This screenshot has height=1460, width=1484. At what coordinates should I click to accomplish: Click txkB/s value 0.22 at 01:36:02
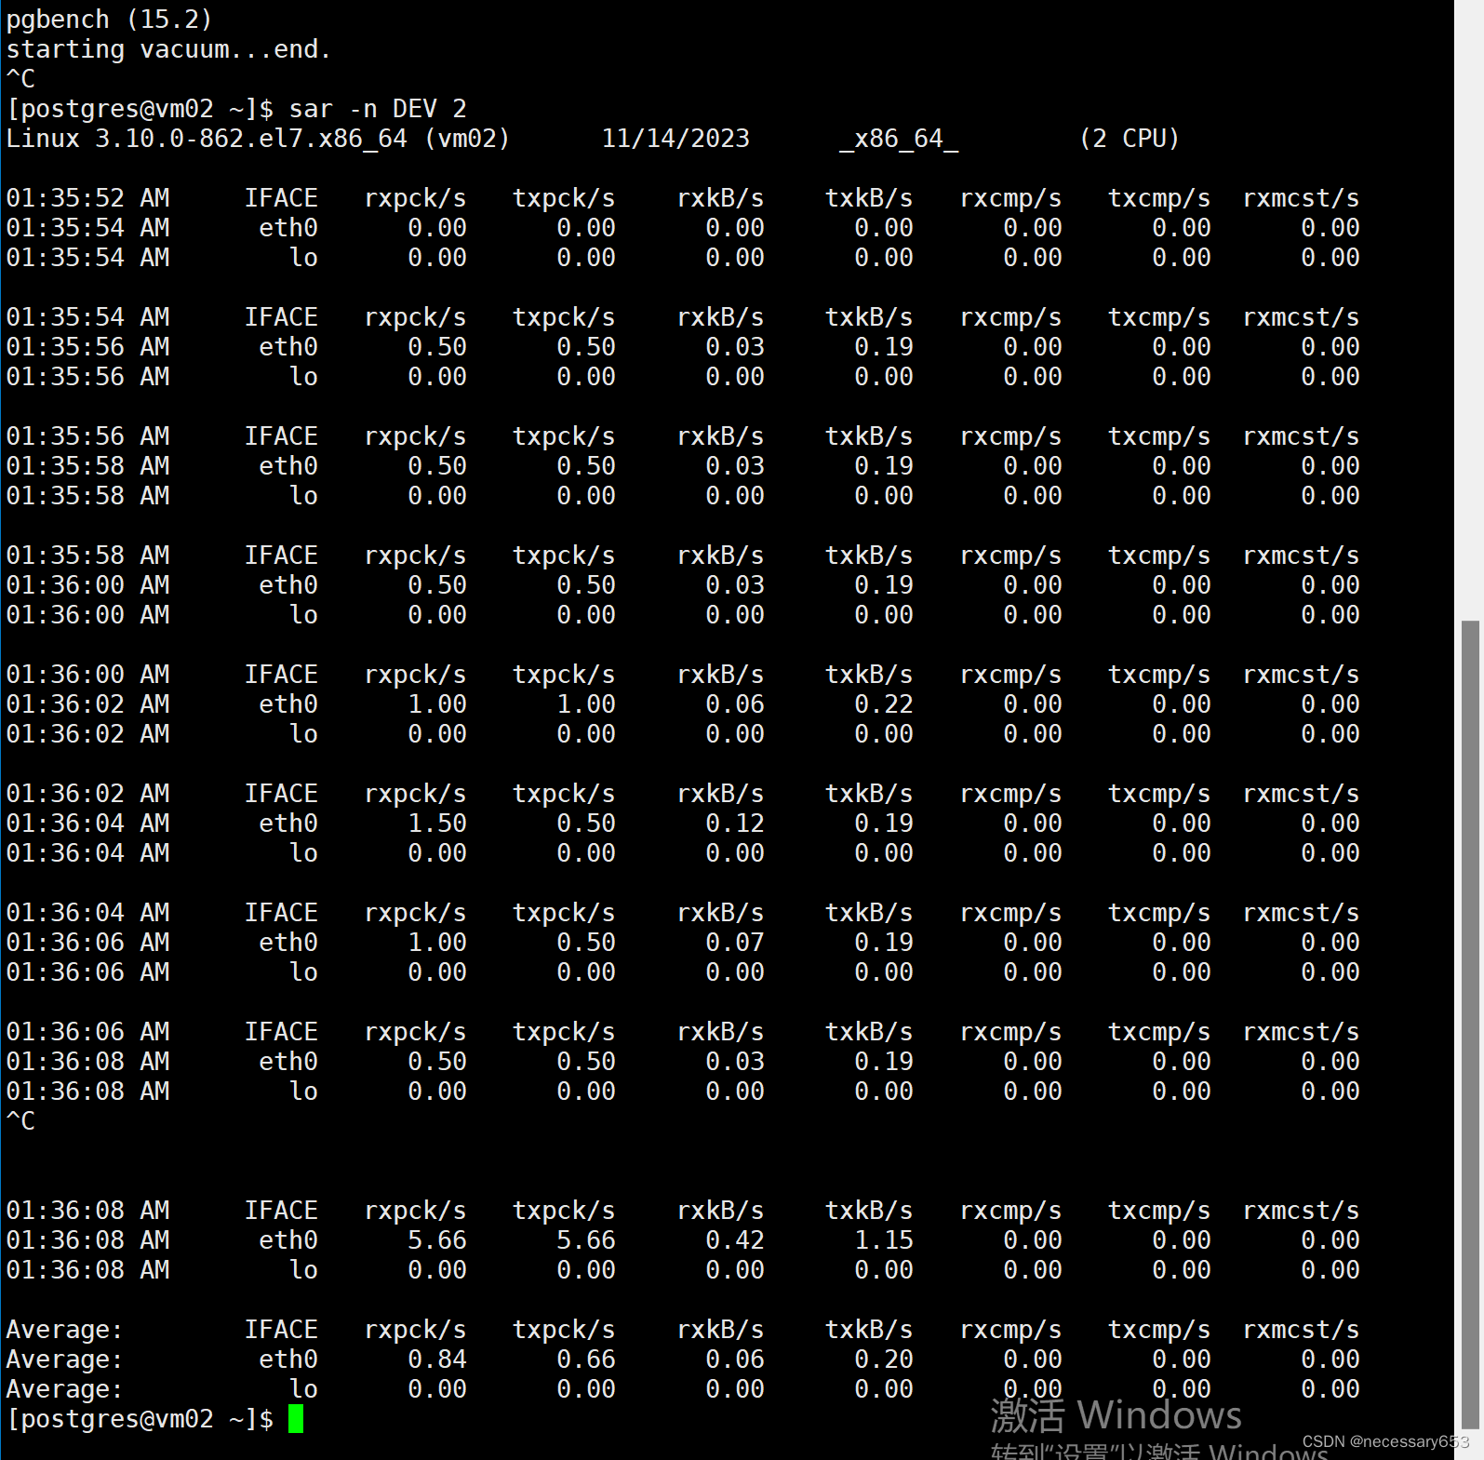coord(884,704)
